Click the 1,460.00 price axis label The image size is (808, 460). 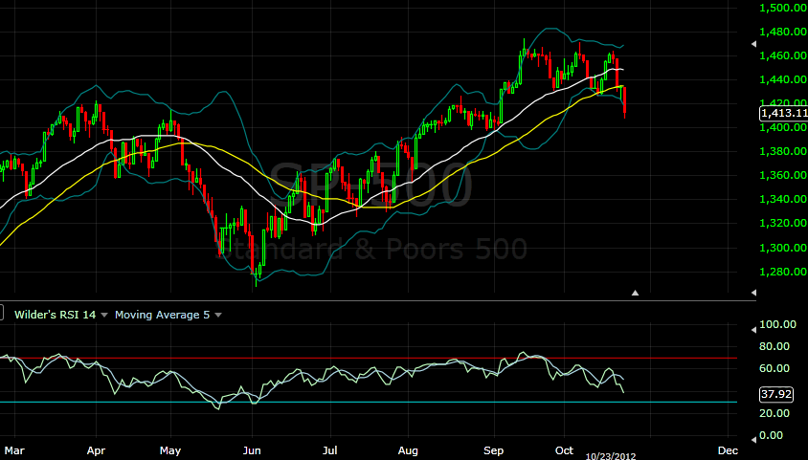(x=783, y=55)
